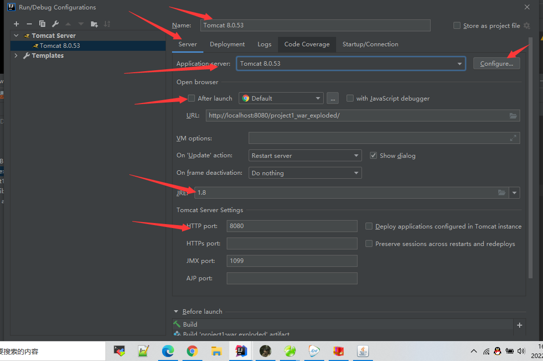Browse for URL with the folder icon
The image size is (543, 361).
coord(513,116)
